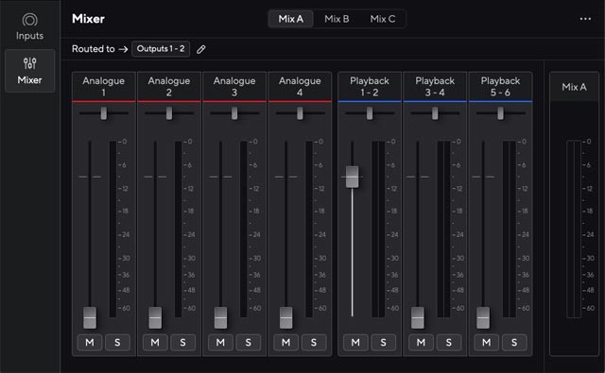This screenshot has width=605, height=373.
Task: Grab the Analogue 2 volume fader handle
Action: [155, 317]
